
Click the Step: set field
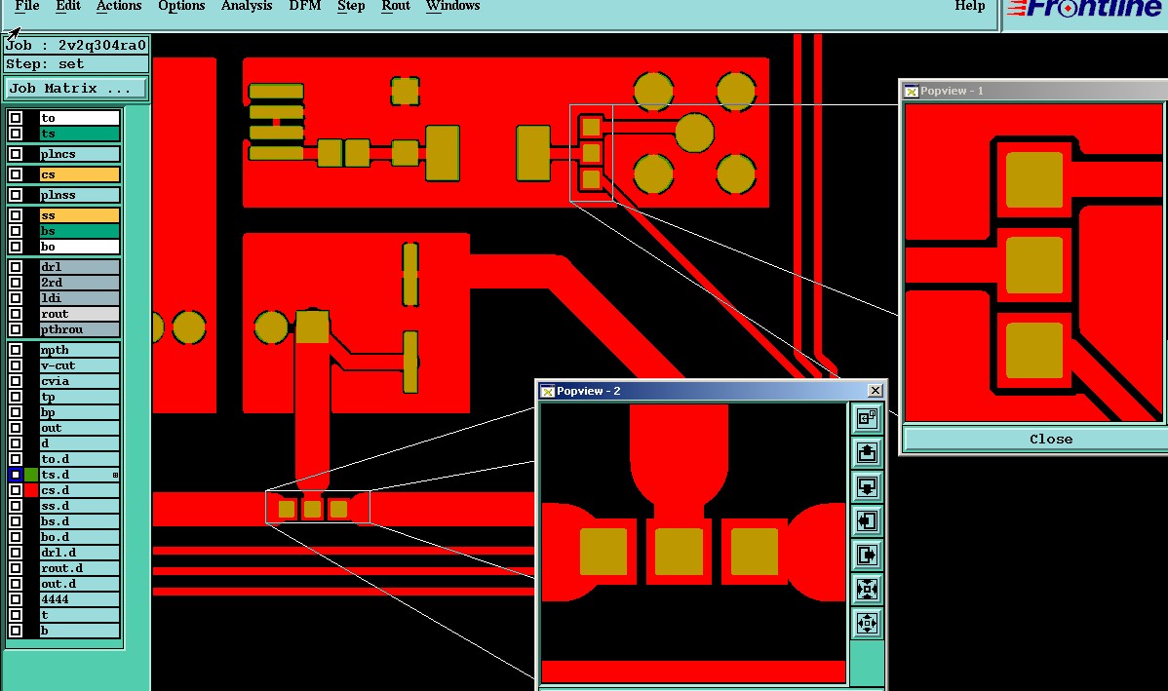click(x=76, y=64)
